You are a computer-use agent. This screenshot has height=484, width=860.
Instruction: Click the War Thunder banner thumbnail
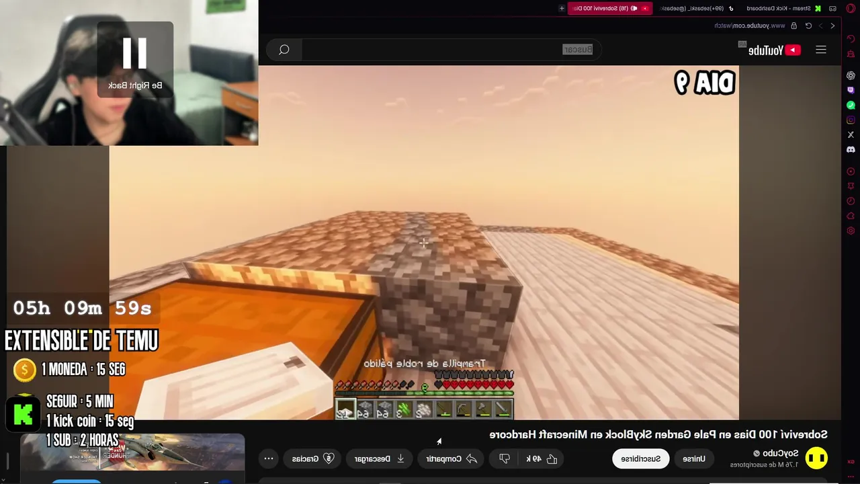point(132,452)
